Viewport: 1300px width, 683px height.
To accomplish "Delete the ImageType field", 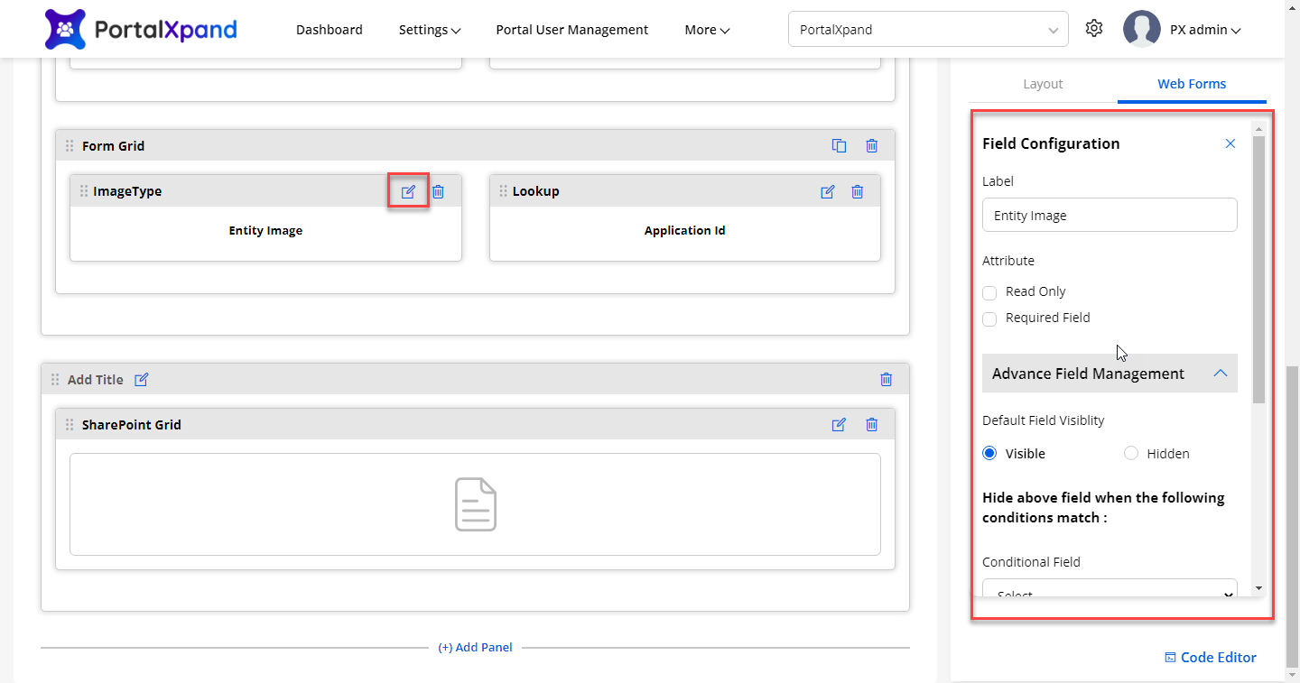I will [x=438, y=191].
